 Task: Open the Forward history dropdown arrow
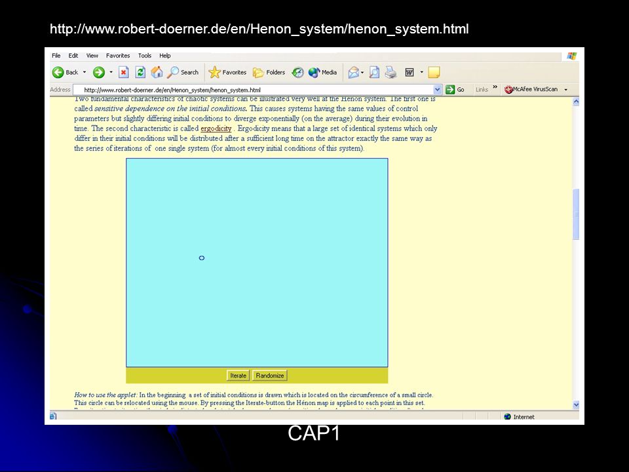tap(111, 72)
